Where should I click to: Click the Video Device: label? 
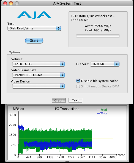coord(21,81)
